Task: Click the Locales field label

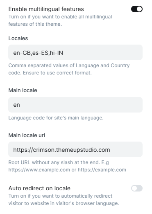Action: click(18, 38)
